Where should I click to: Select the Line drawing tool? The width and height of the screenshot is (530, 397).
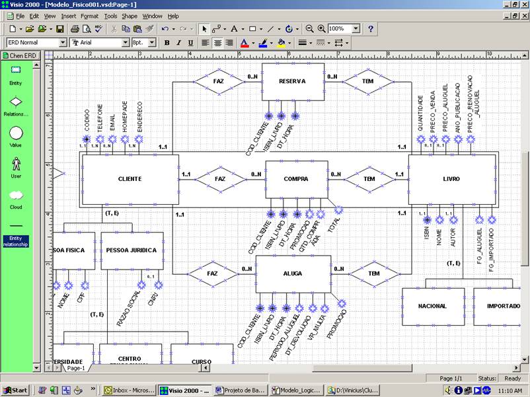270,28
